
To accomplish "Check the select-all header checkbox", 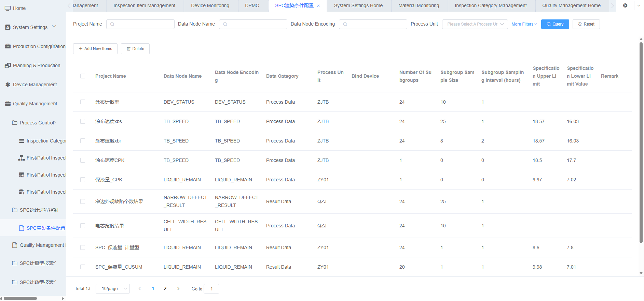I will (83, 76).
